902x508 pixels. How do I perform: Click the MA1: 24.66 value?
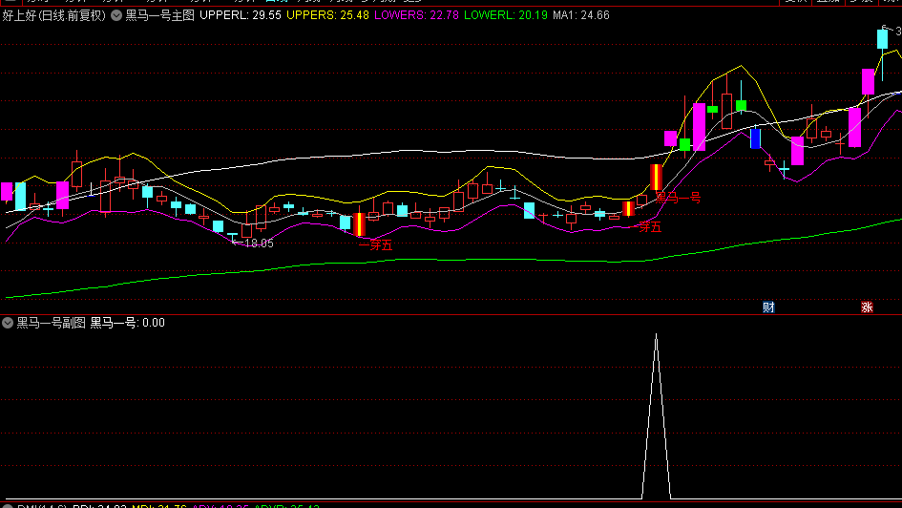point(581,15)
